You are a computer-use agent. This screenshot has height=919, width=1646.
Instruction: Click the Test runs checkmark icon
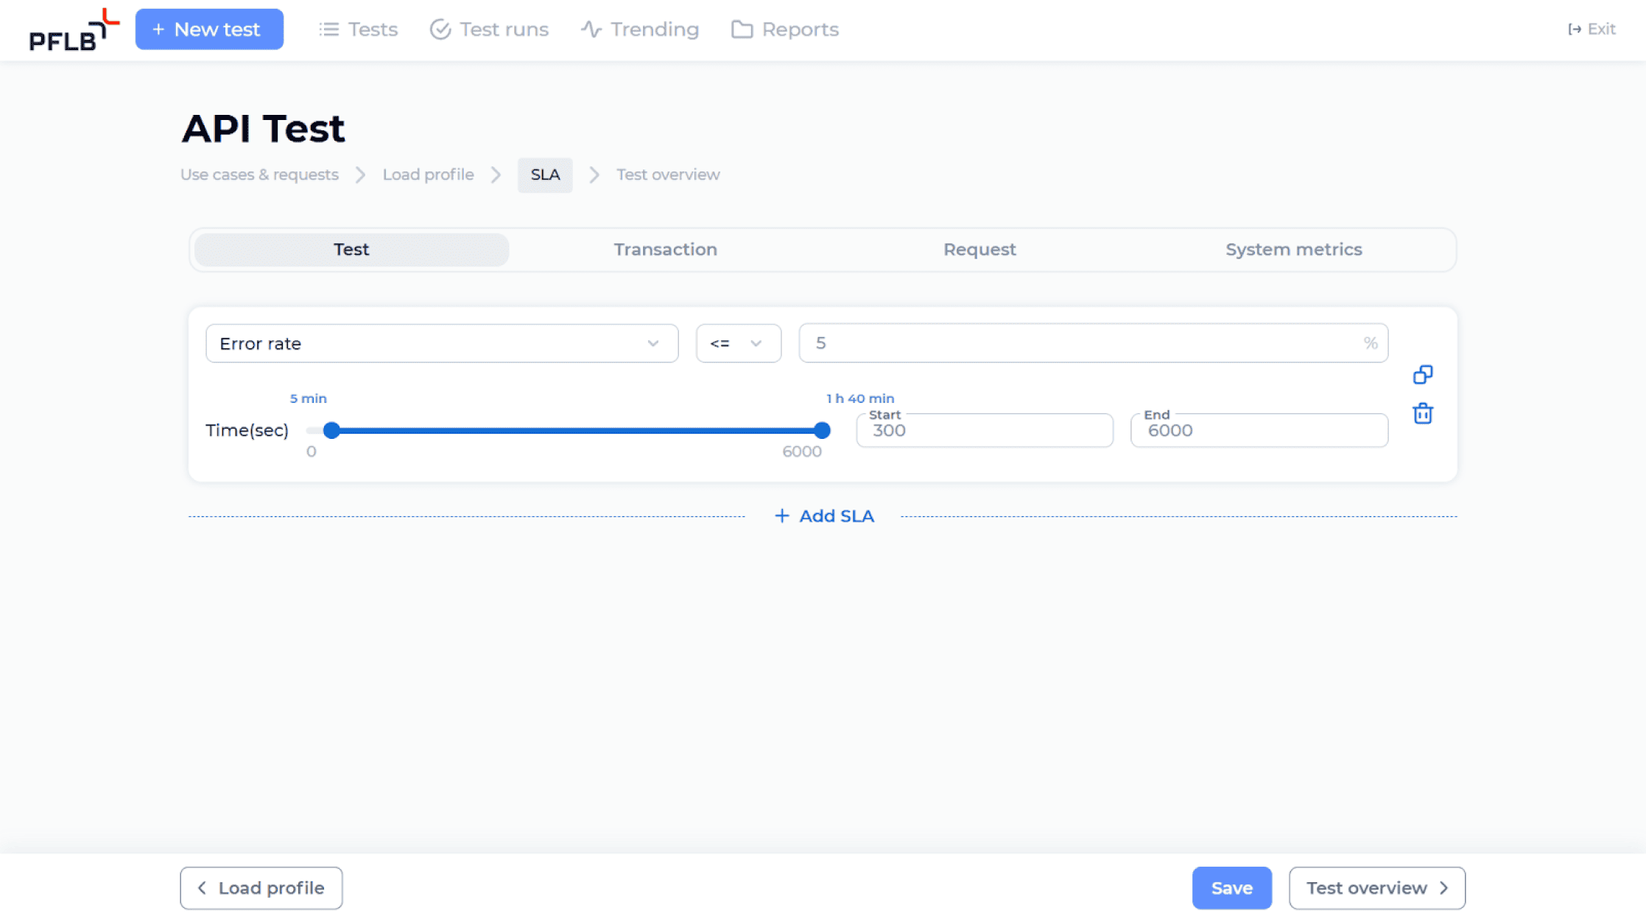point(440,29)
